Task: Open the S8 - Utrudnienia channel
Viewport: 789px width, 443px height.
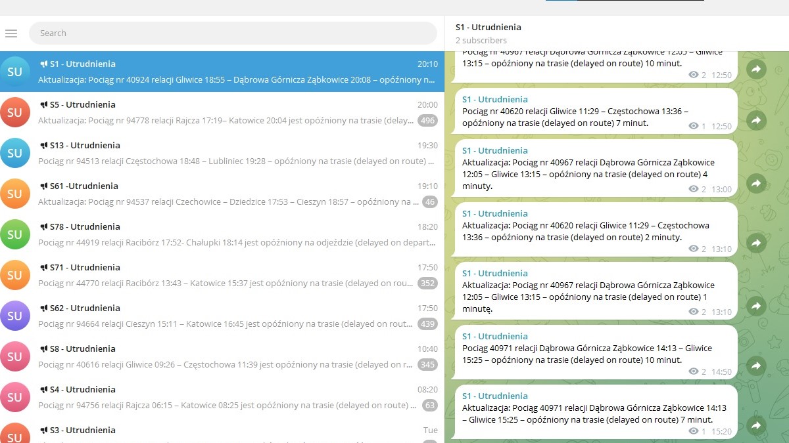Action: click(224, 356)
